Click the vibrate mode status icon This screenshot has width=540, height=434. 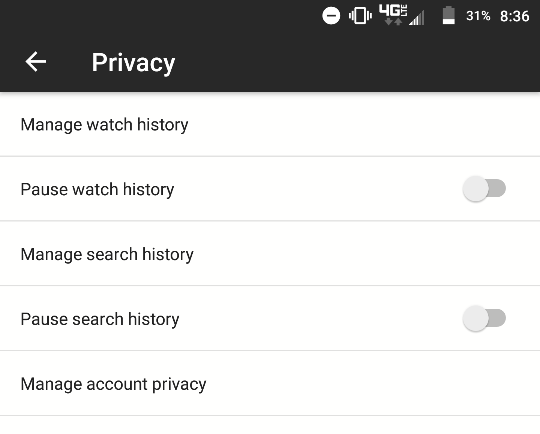pos(360,16)
